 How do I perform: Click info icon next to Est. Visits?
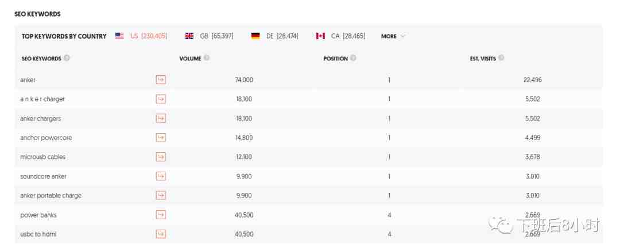pos(501,58)
